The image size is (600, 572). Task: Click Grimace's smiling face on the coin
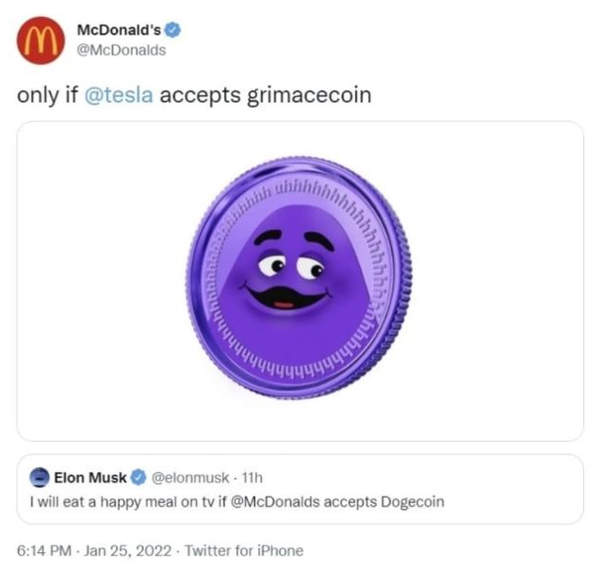[294, 271]
